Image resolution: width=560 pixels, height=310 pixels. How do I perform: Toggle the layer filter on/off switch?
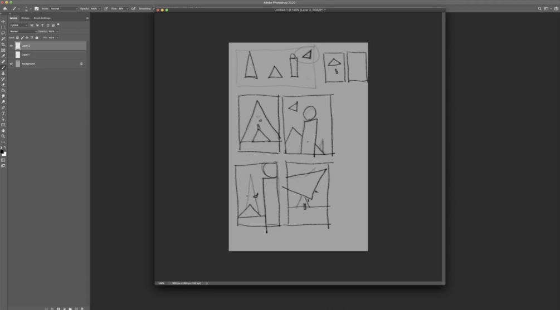(x=58, y=25)
